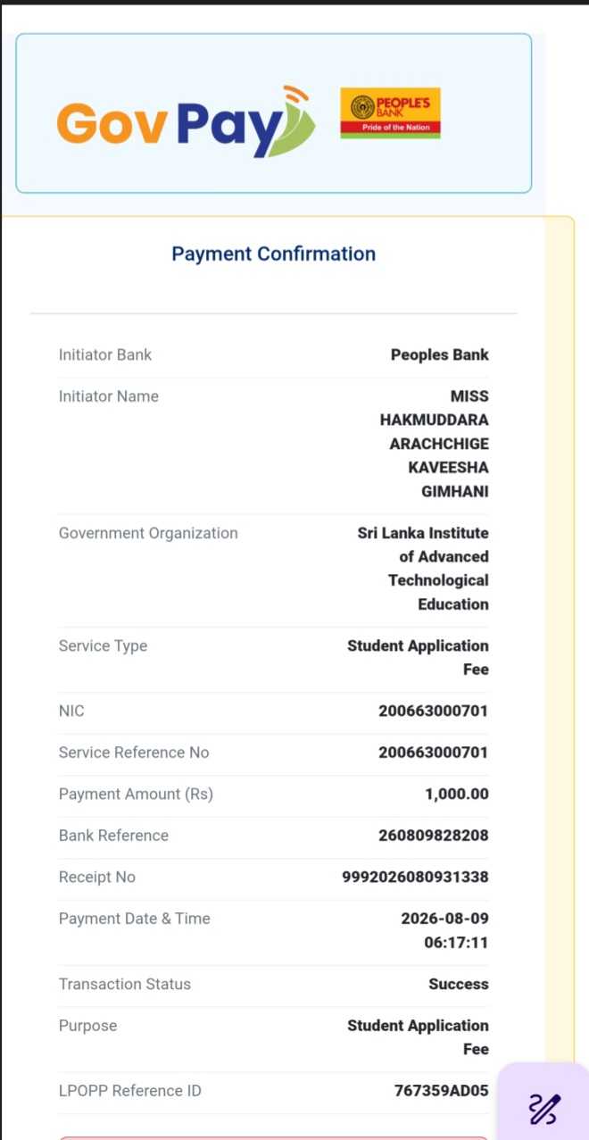Click the Sri Lanka Institute organization name

pos(423,569)
